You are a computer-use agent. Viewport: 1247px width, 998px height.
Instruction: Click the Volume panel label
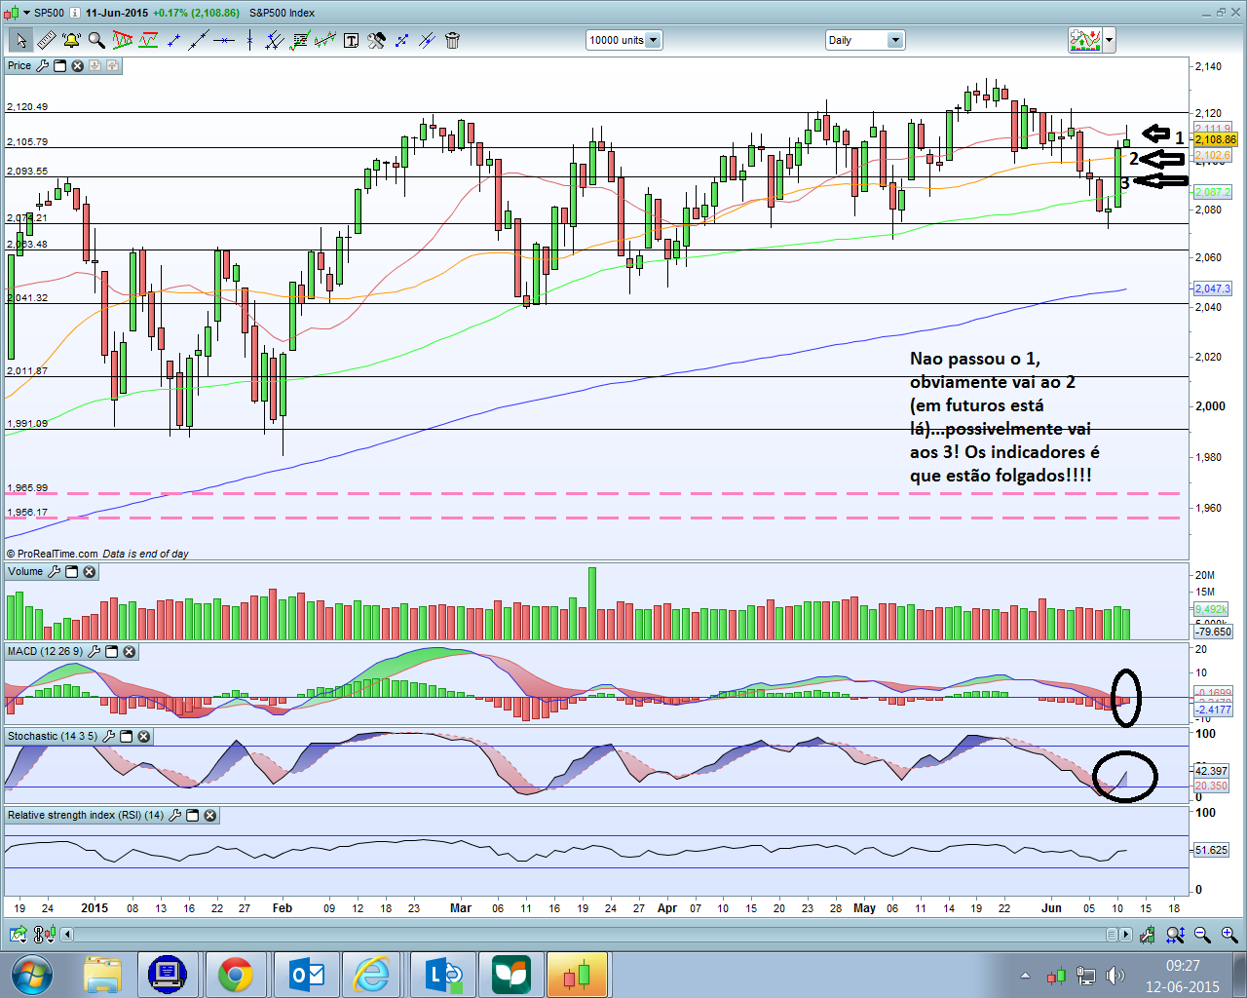[x=25, y=572]
